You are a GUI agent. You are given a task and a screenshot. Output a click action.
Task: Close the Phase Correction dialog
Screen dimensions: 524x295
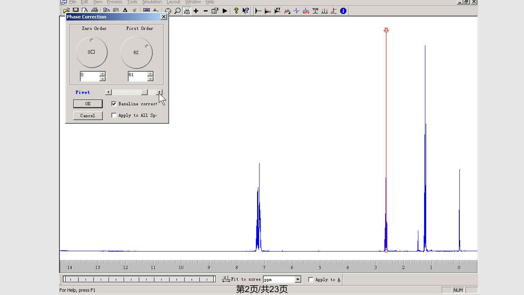pyautogui.click(x=164, y=17)
